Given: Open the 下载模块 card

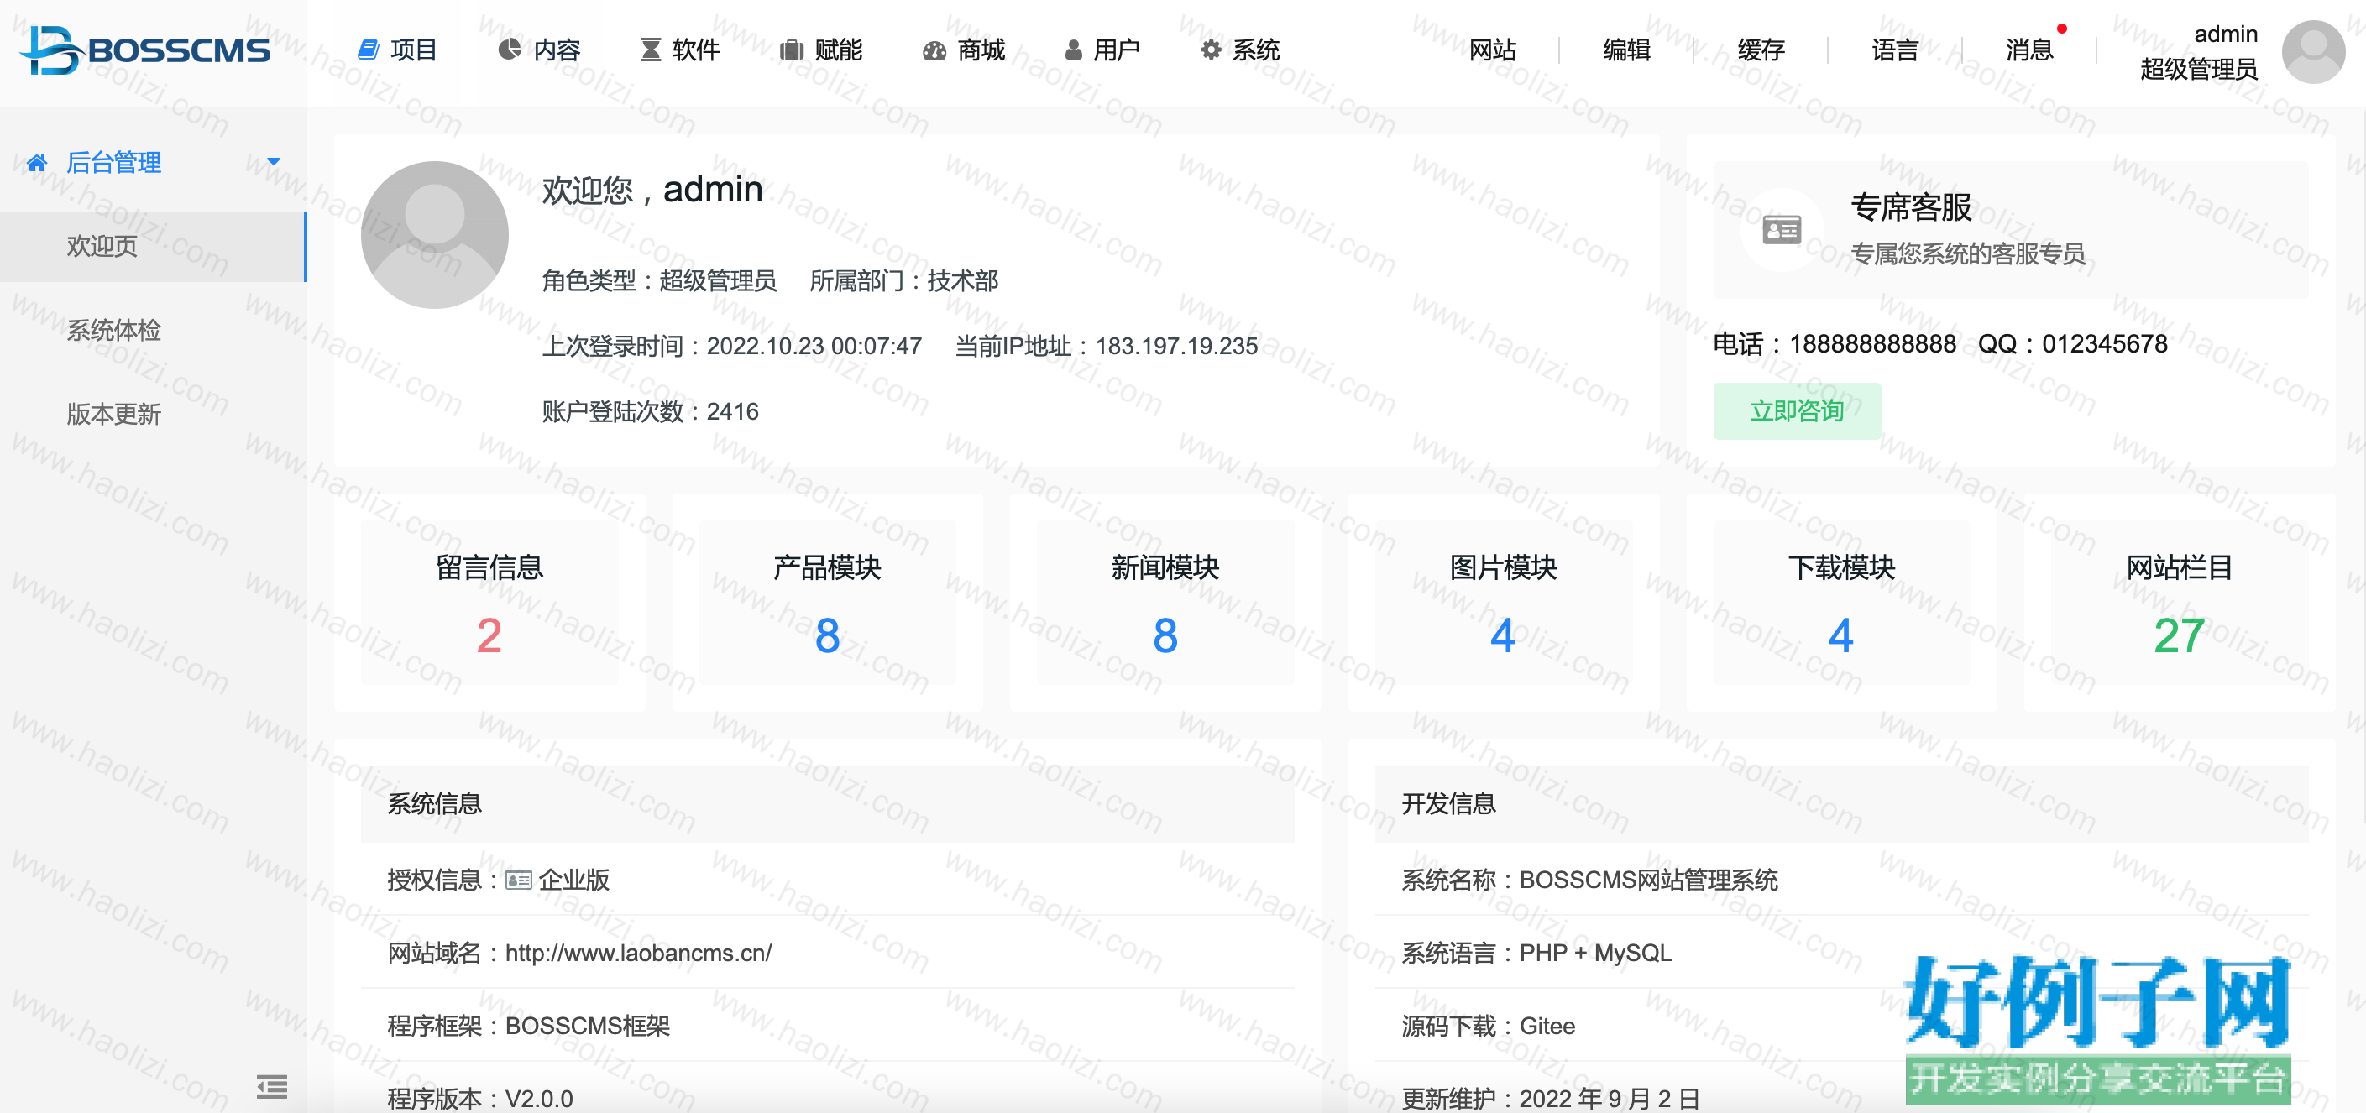Looking at the screenshot, I should coord(1841,603).
